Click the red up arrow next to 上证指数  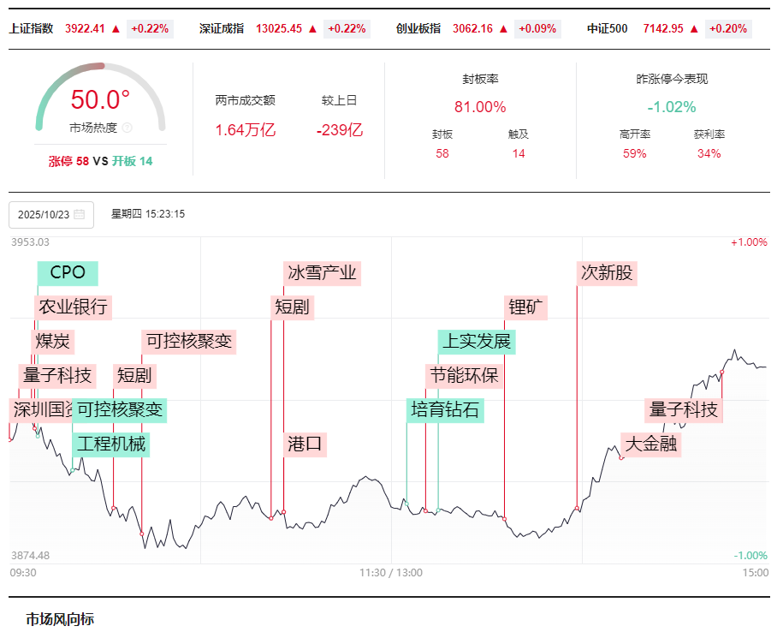[x=116, y=29]
